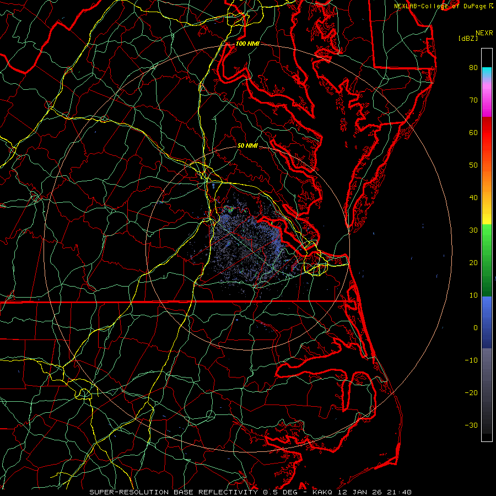Click the small logo icon after DuPage
496x496 pixels.
pos(491,6)
